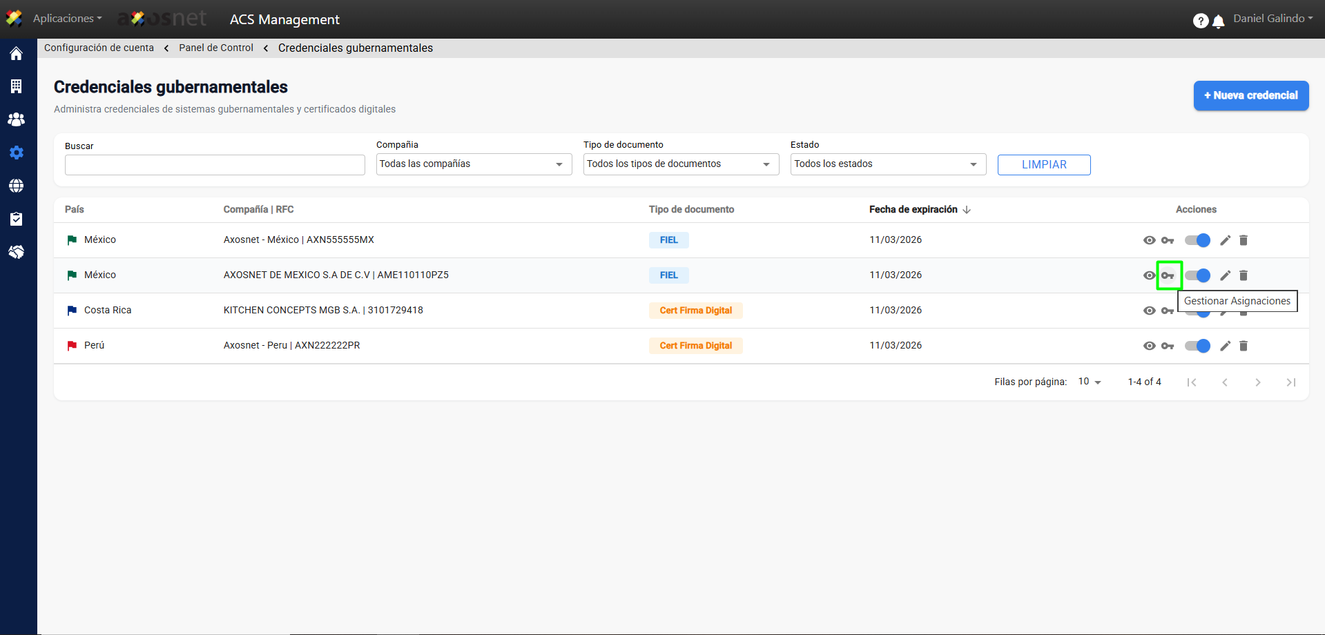Image resolution: width=1325 pixels, height=635 pixels.
Task: Open the Tipo de documento dropdown
Action: (x=681, y=164)
